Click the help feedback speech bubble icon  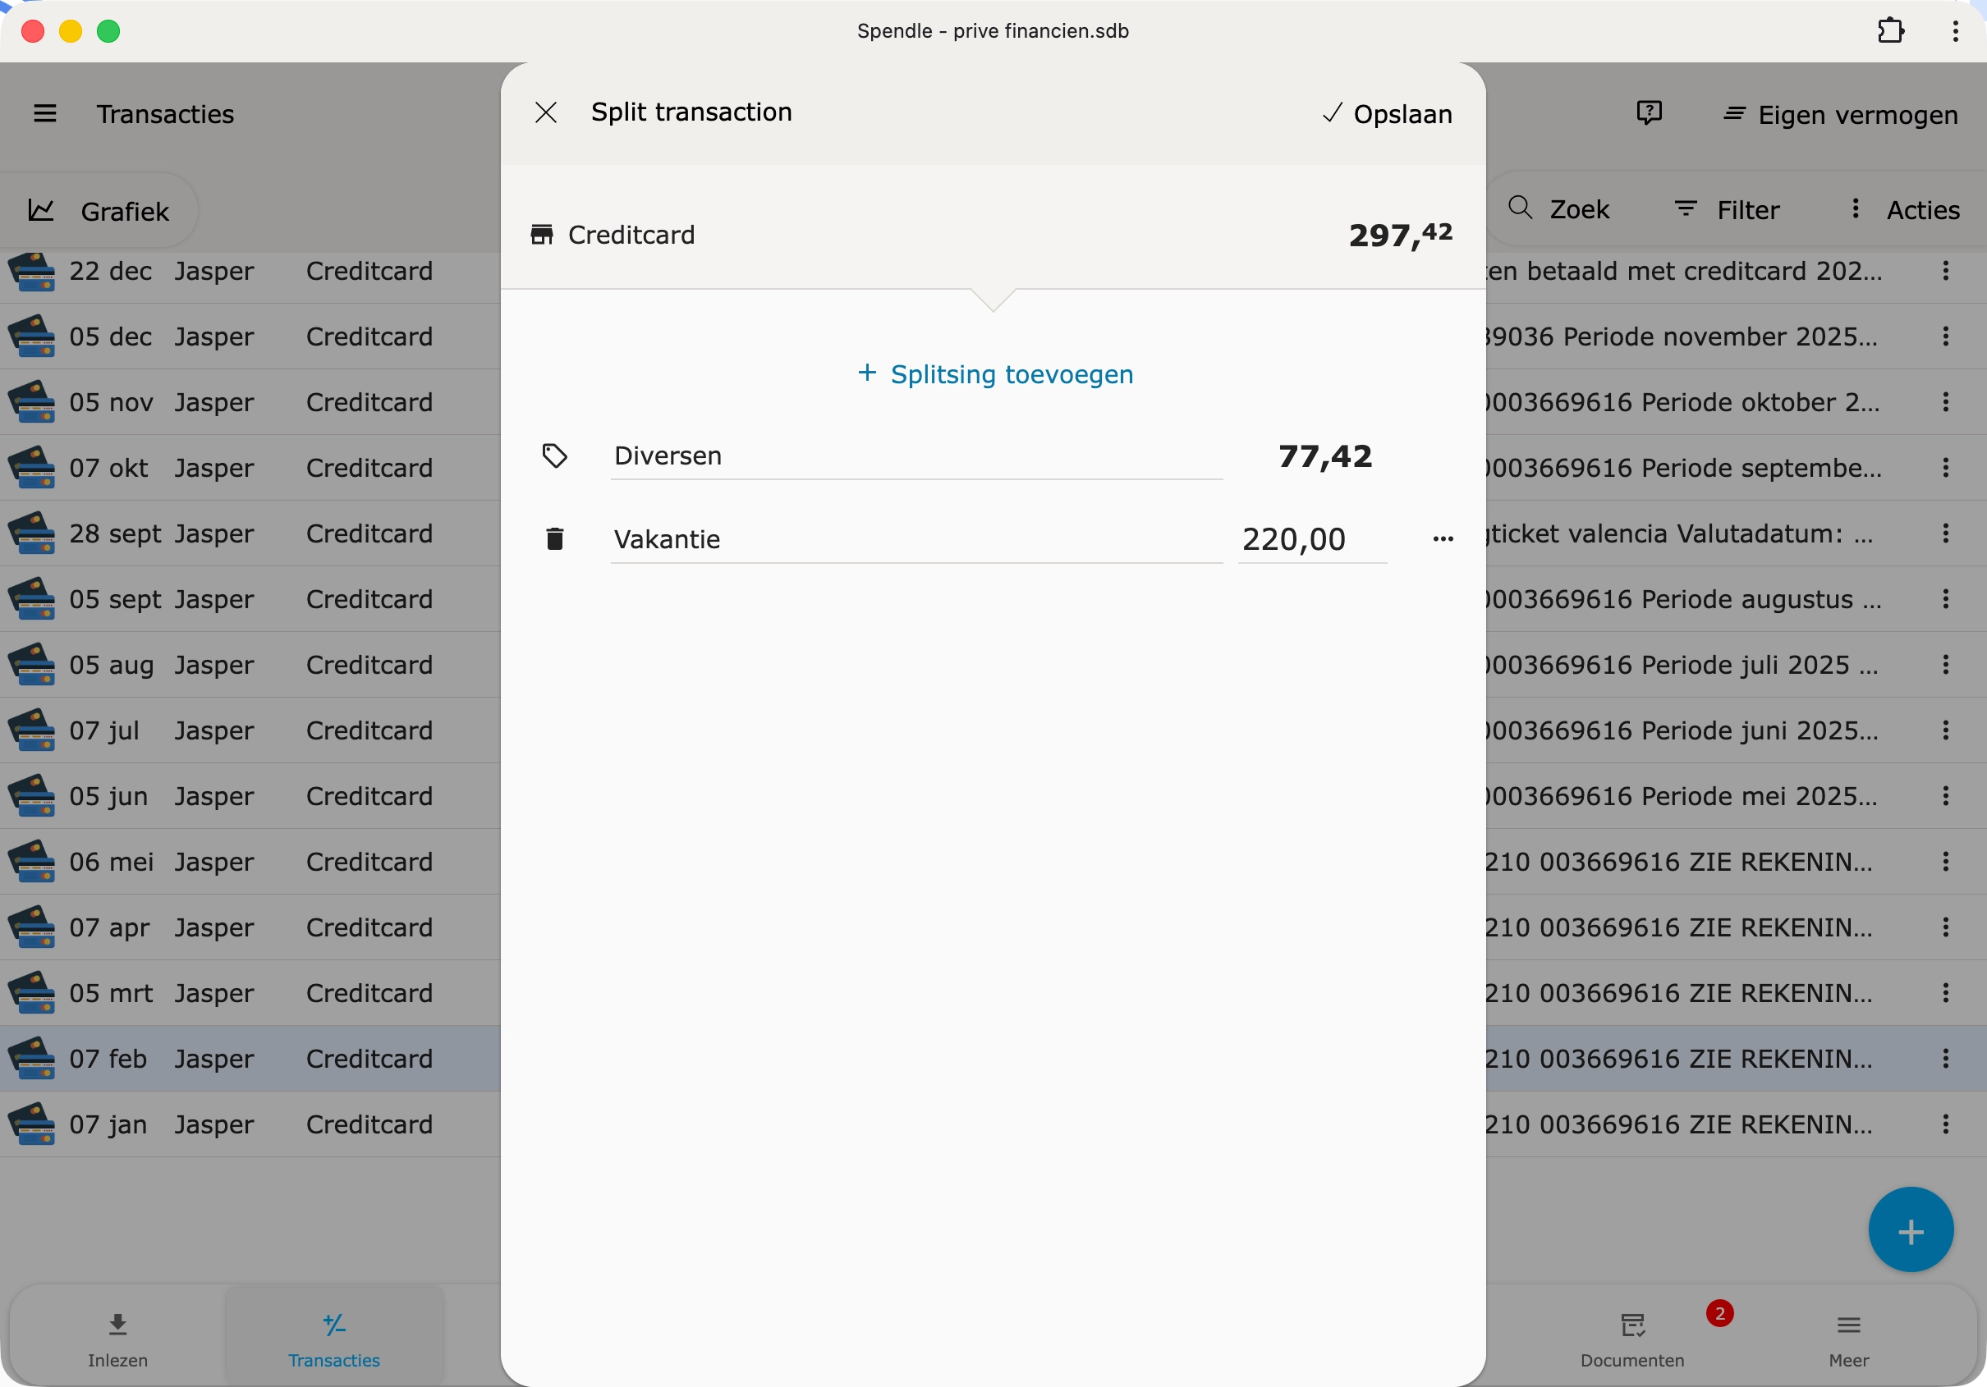[x=1649, y=113]
